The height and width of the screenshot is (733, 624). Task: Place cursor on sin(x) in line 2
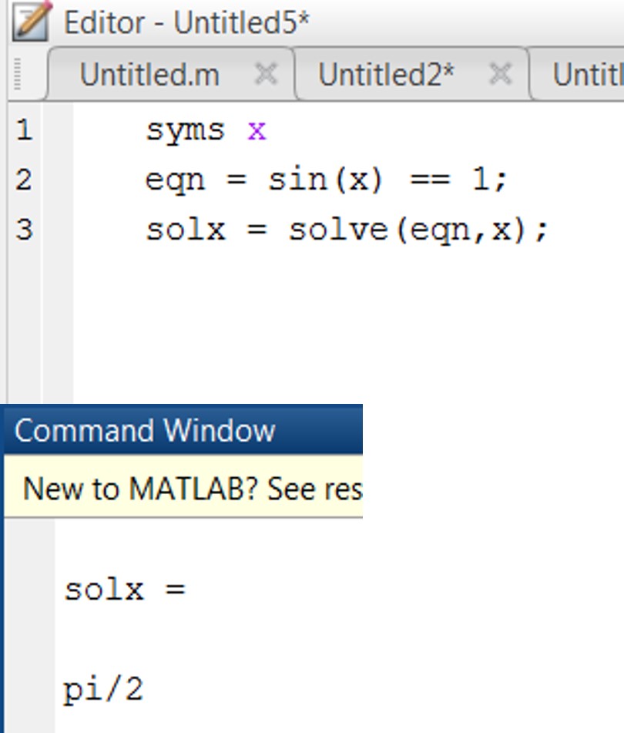[326, 180]
